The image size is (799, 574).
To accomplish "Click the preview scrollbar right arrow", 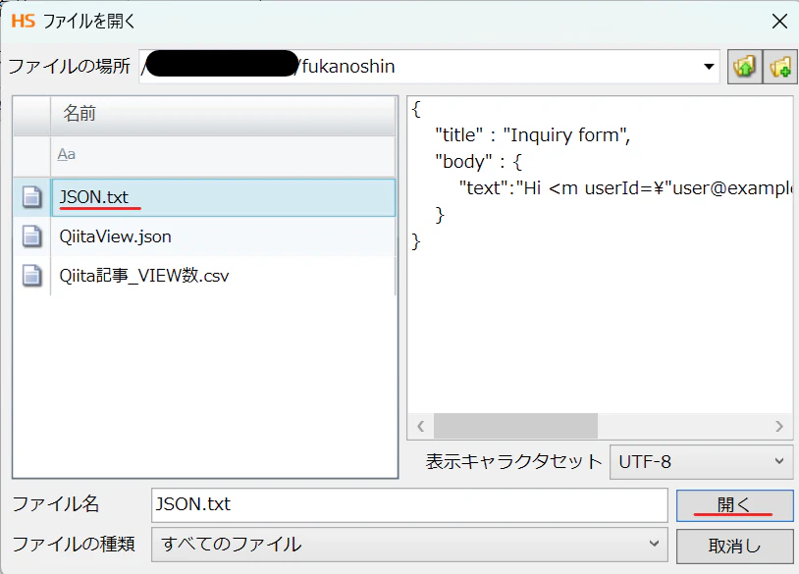I will (778, 426).
